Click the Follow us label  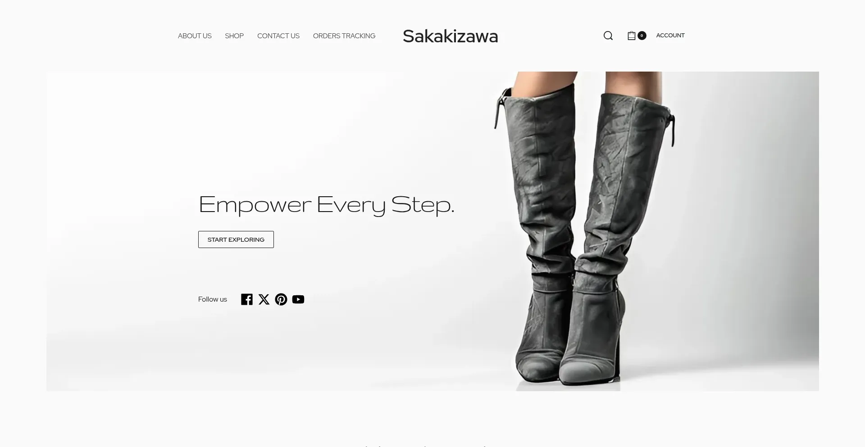pyautogui.click(x=213, y=299)
